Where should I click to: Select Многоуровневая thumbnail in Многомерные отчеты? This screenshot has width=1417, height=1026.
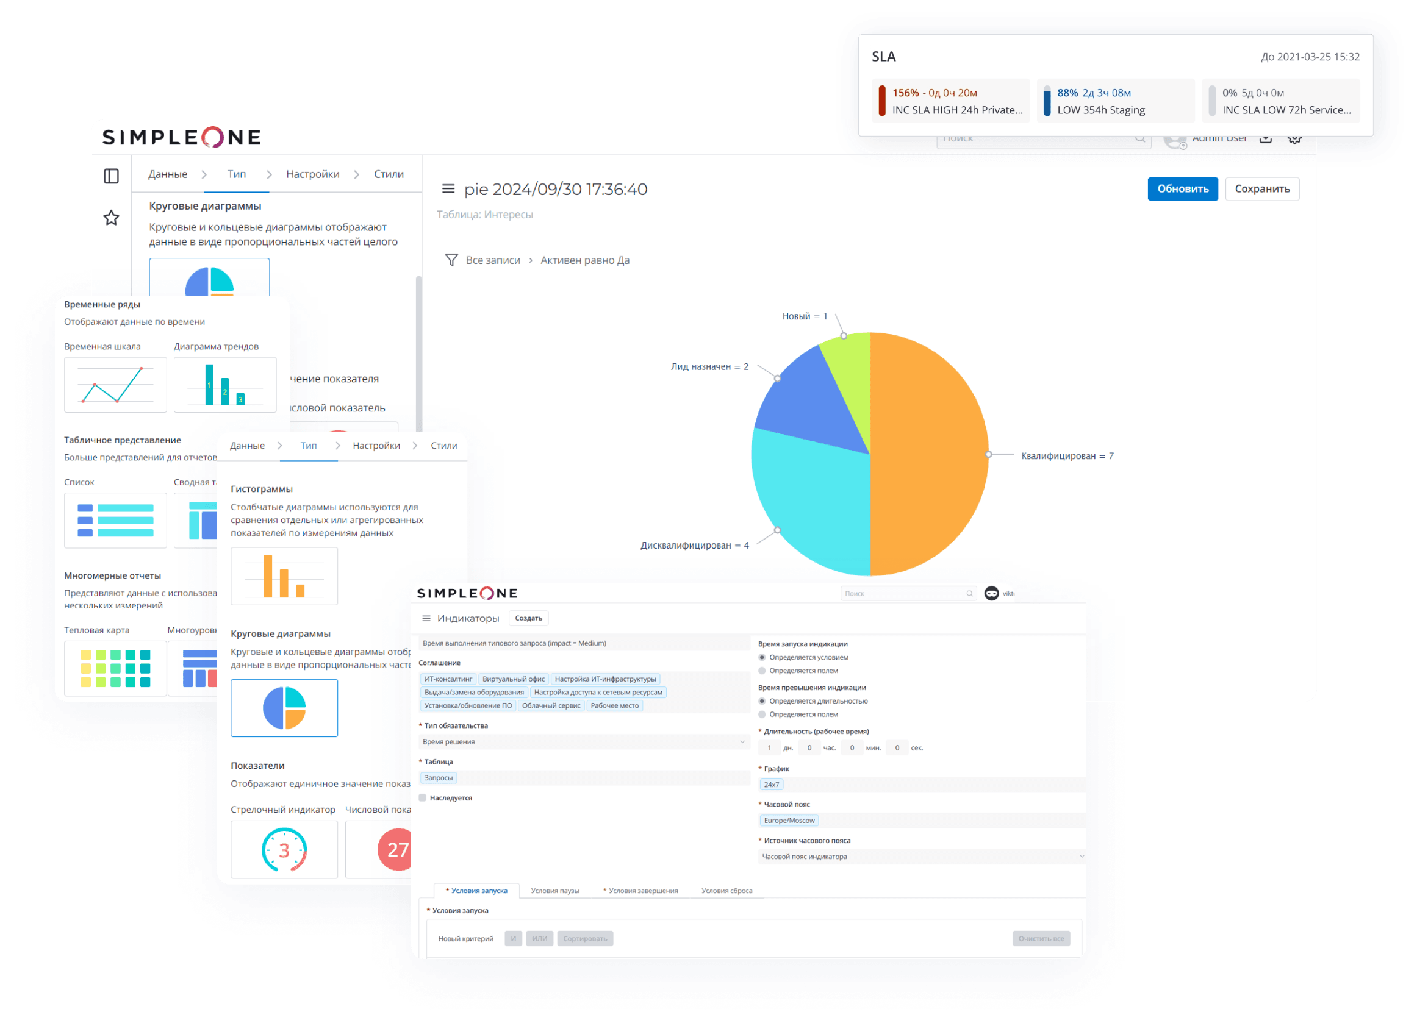point(192,668)
